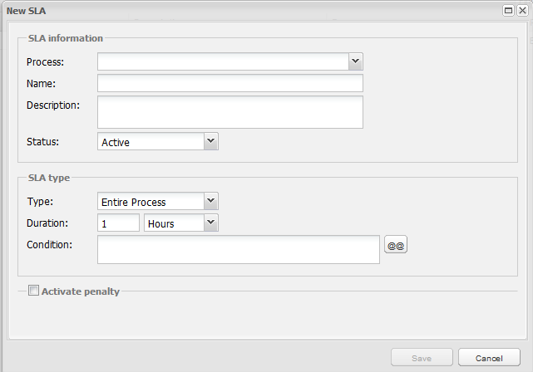Expand the Hours duration unit arrow
The image size is (533, 372).
click(210, 223)
